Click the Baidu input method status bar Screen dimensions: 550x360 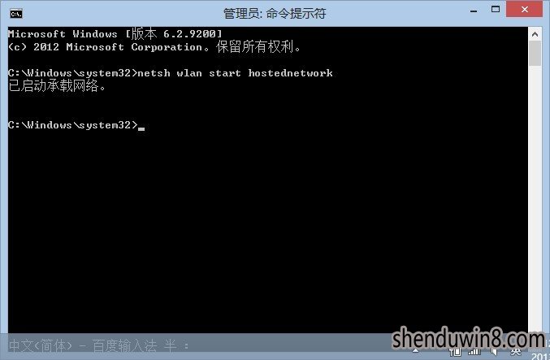[98, 346]
